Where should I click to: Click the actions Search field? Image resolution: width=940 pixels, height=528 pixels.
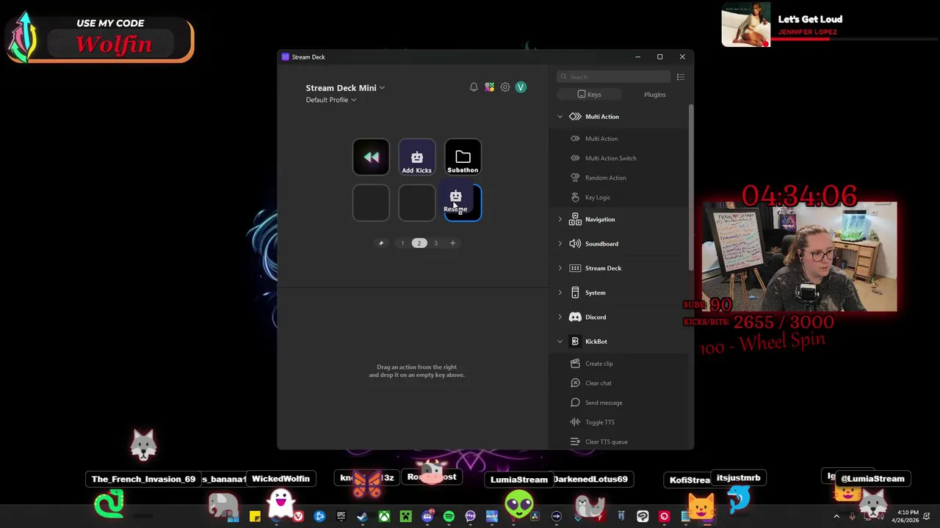tap(615, 77)
